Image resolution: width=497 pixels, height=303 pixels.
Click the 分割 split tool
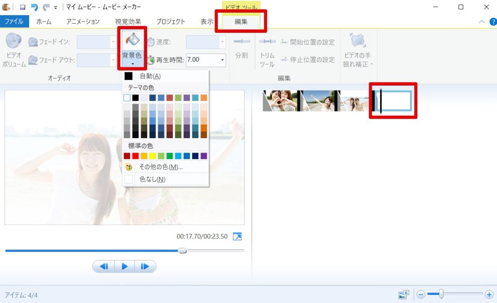click(242, 48)
